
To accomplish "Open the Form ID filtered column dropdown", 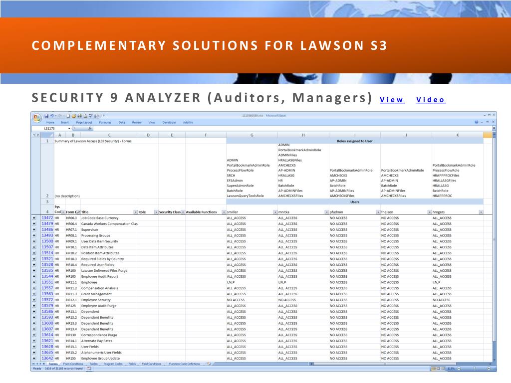I will click(78, 212).
